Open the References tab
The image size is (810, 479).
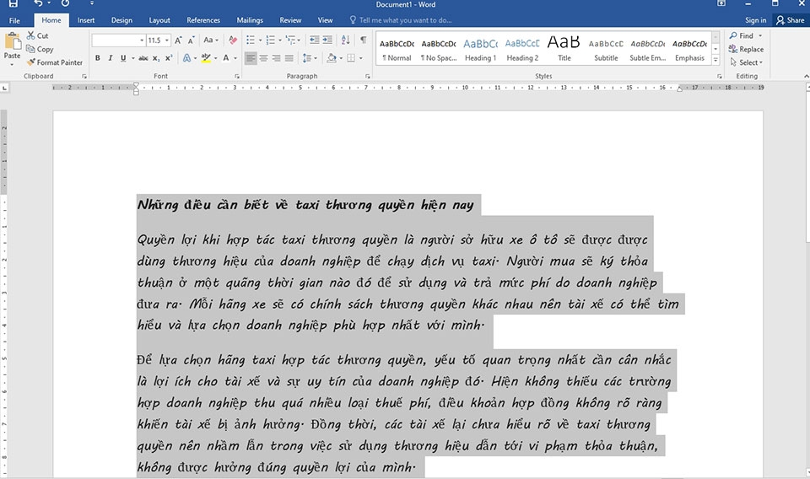202,20
